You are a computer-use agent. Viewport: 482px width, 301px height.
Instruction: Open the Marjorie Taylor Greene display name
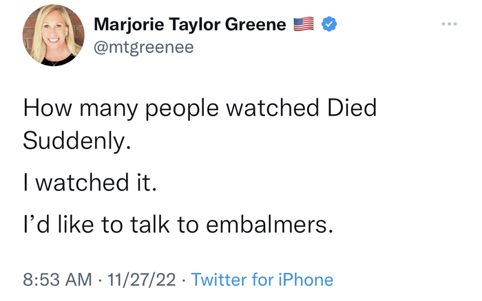[190, 25]
